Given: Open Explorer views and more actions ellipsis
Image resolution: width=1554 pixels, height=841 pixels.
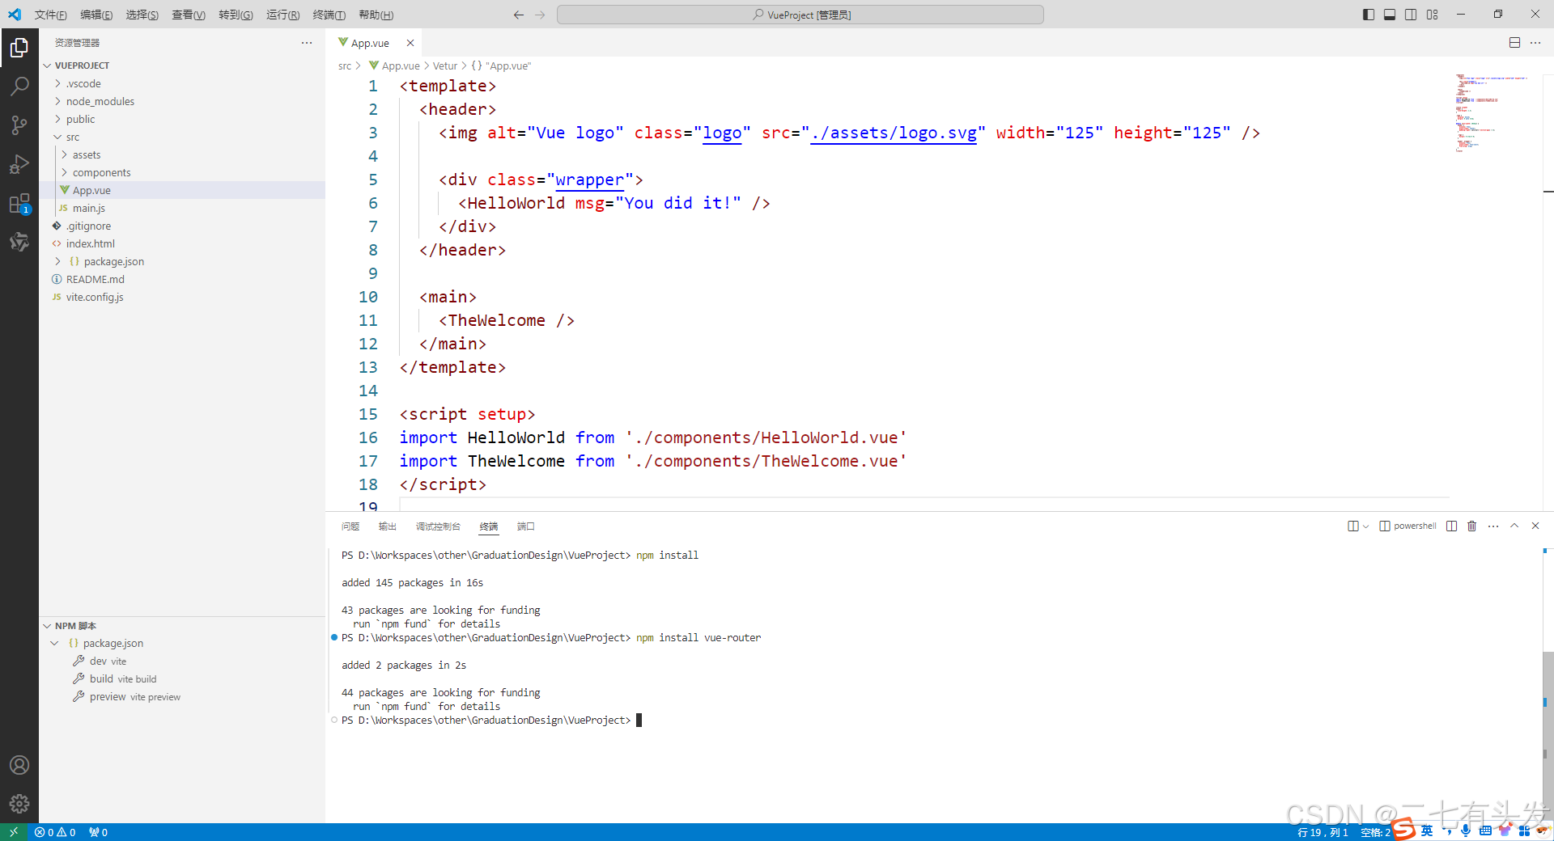Looking at the screenshot, I should click(x=307, y=43).
